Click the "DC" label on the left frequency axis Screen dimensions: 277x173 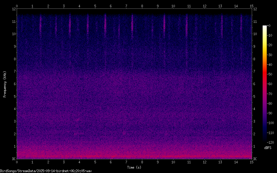coord(14,159)
